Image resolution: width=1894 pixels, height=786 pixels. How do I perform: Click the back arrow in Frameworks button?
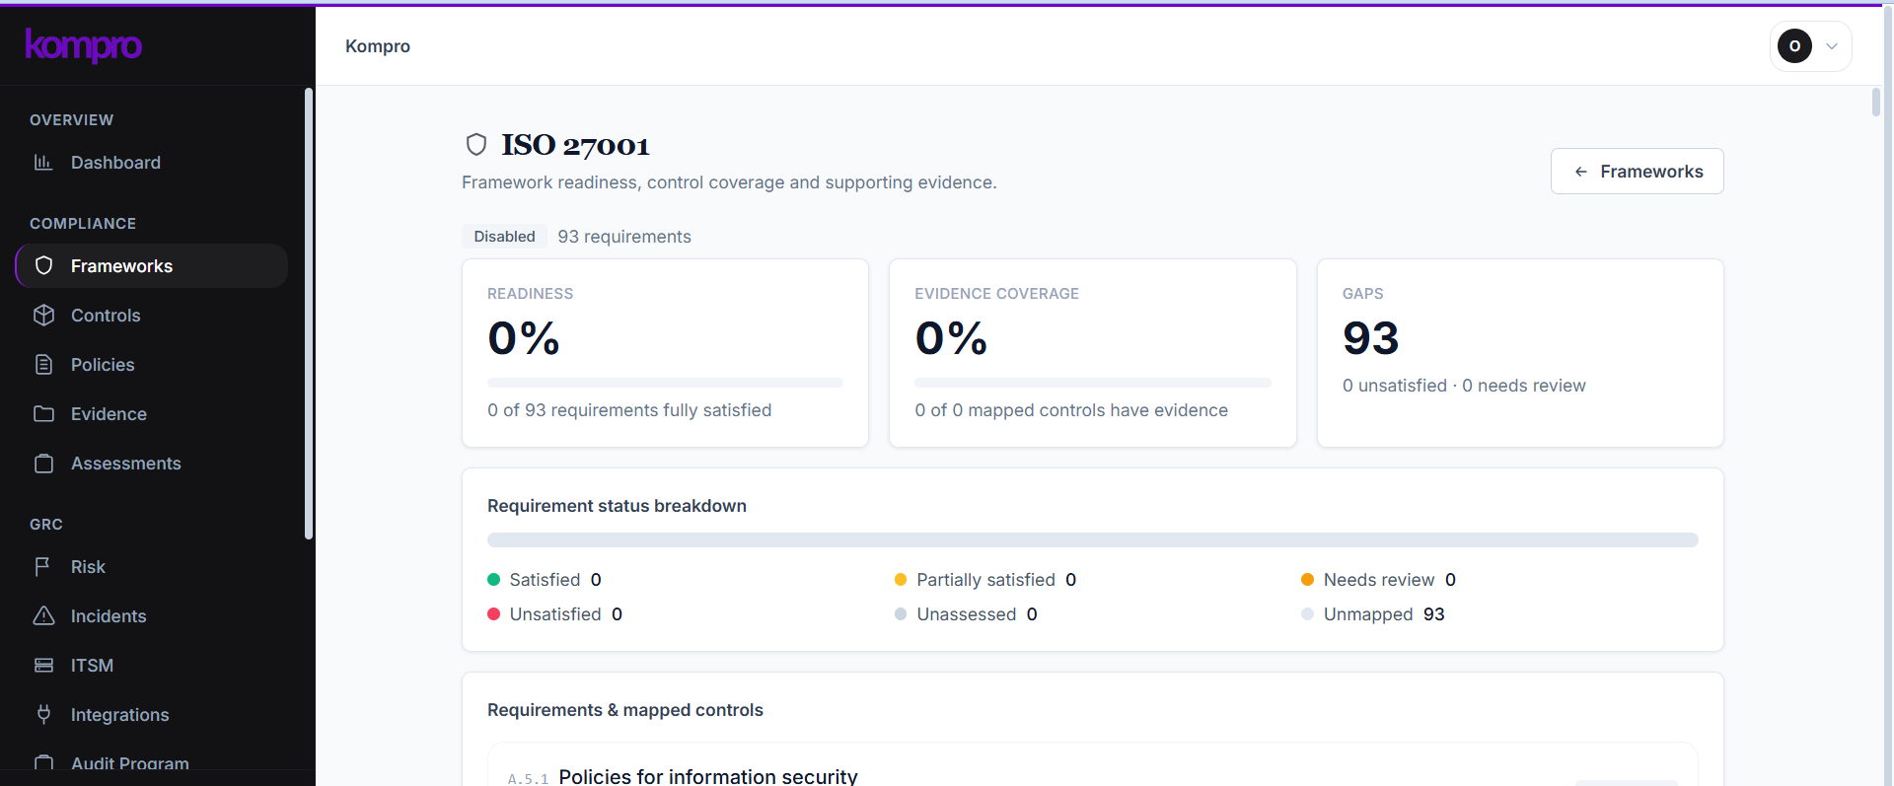1581,172
